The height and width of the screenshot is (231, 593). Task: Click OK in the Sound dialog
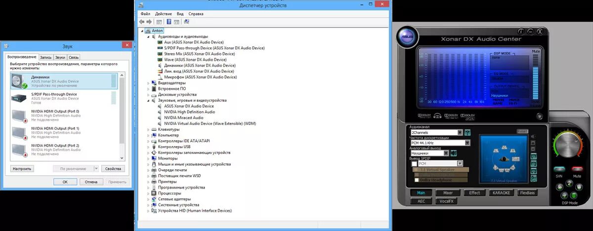click(x=65, y=182)
